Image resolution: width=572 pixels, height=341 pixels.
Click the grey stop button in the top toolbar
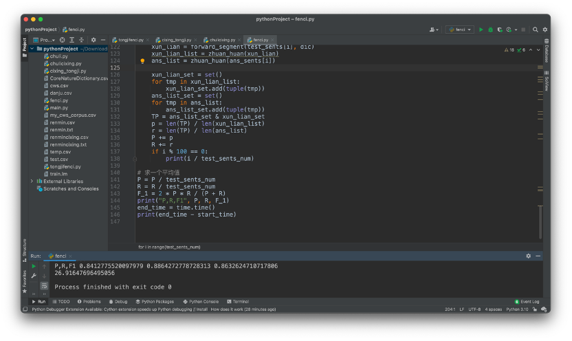523,30
